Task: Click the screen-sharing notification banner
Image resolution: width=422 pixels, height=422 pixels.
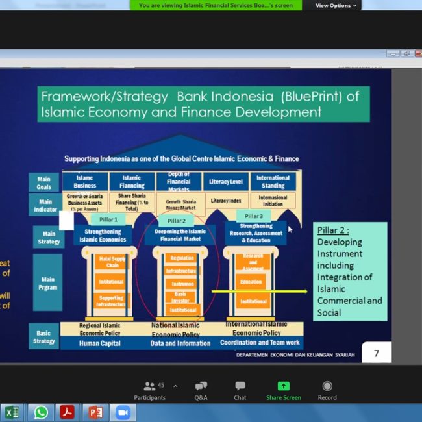Action: coord(216,5)
